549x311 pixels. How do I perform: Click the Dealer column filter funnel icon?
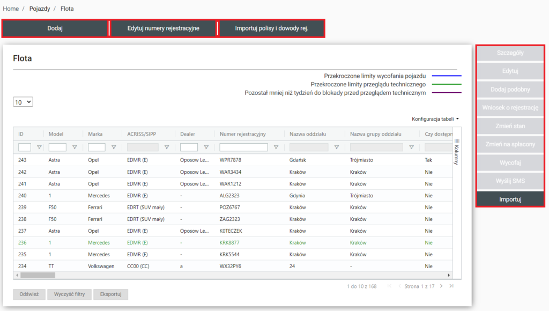click(x=206, y=147)
